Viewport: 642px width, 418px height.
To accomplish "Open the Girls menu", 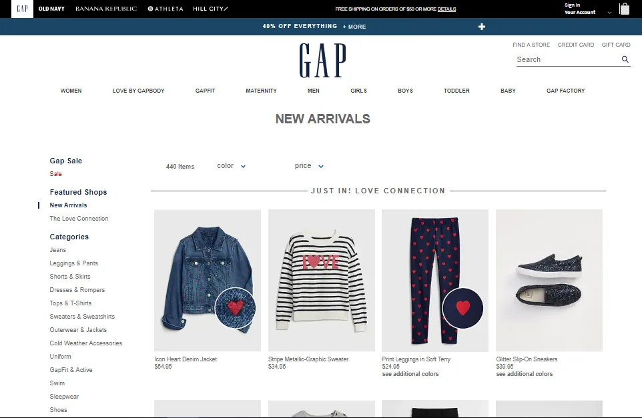I will click(358, 91).
